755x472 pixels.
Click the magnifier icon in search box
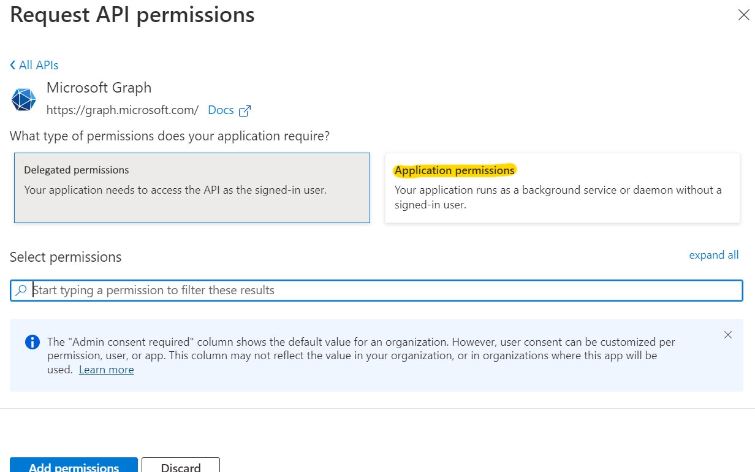point(21,291)
